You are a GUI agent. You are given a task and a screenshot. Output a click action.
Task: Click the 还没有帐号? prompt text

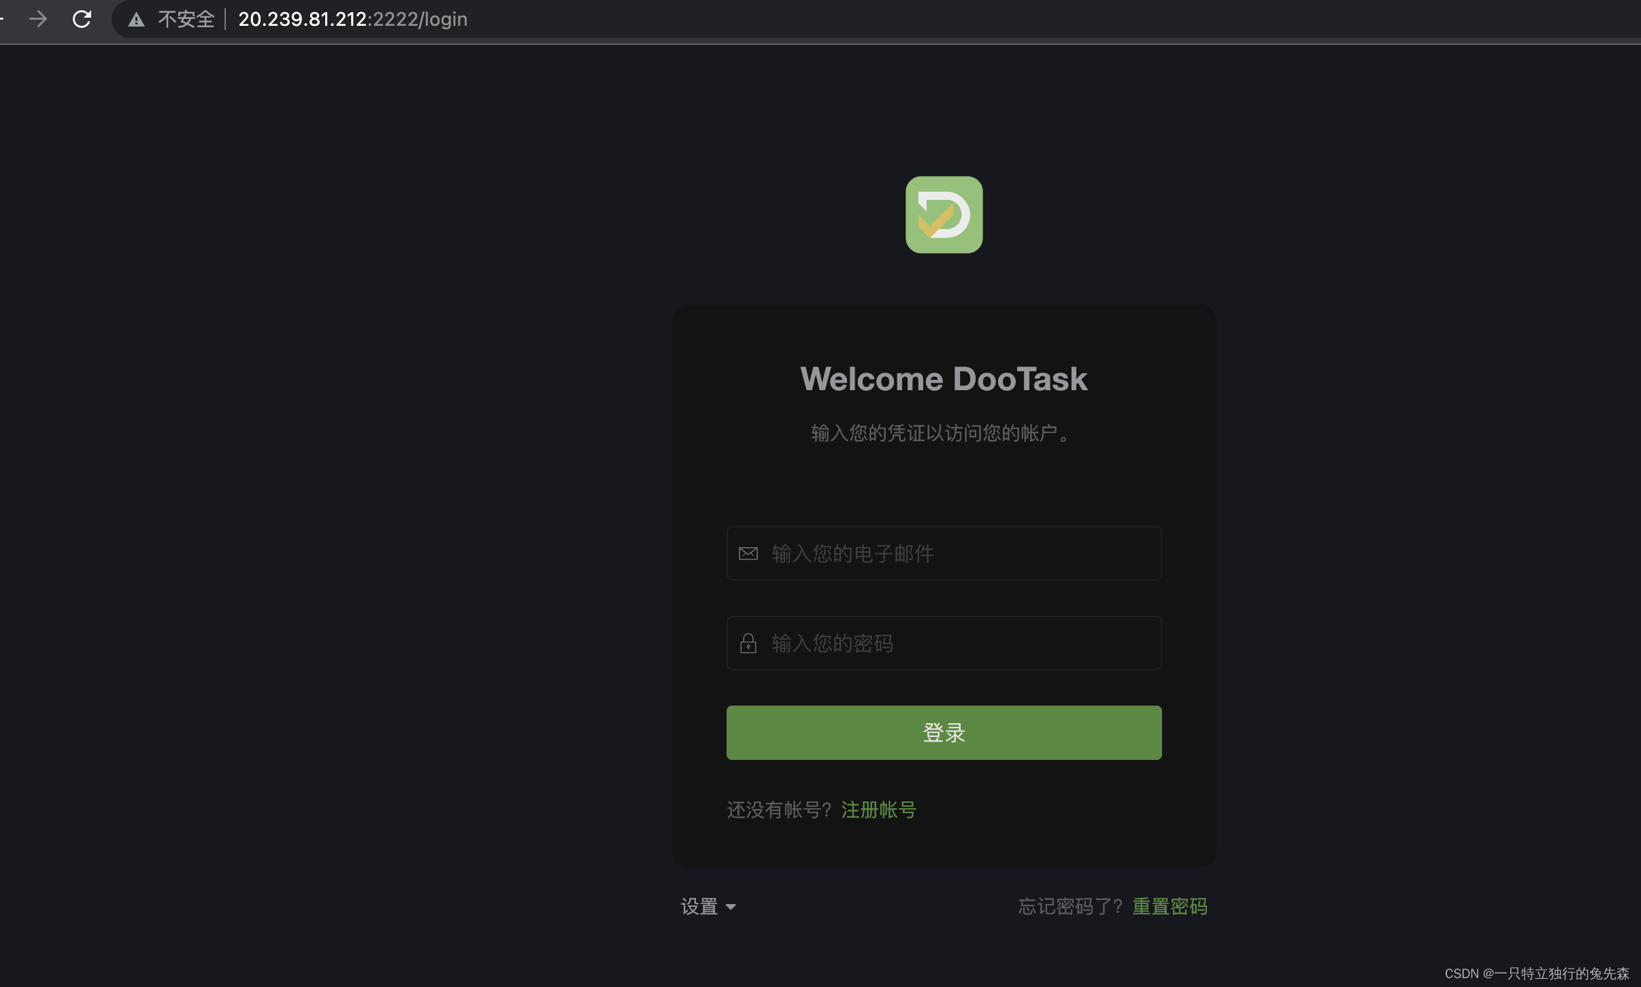[779, 810]
